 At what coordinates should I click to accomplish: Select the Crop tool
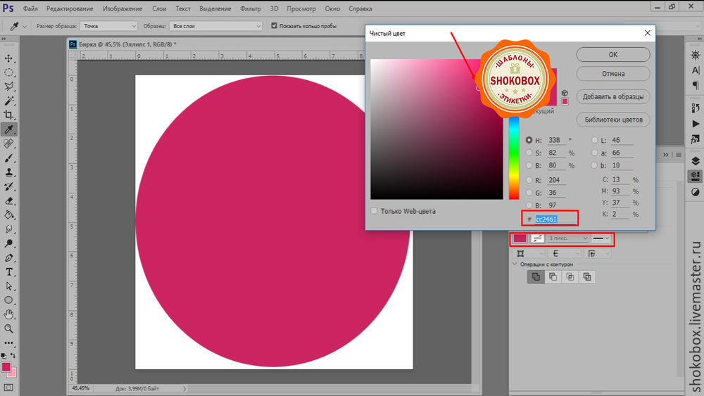click(10, 115)
